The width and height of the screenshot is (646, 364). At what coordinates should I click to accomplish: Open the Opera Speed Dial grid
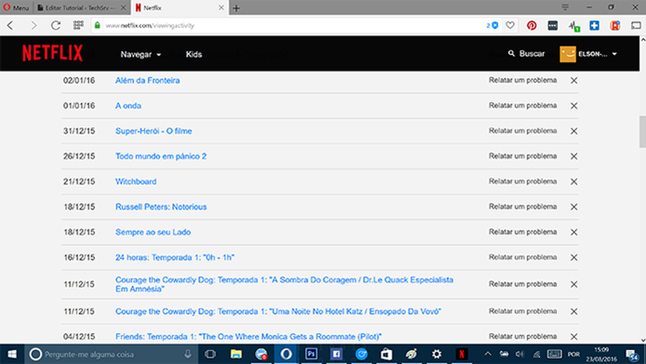78,26
